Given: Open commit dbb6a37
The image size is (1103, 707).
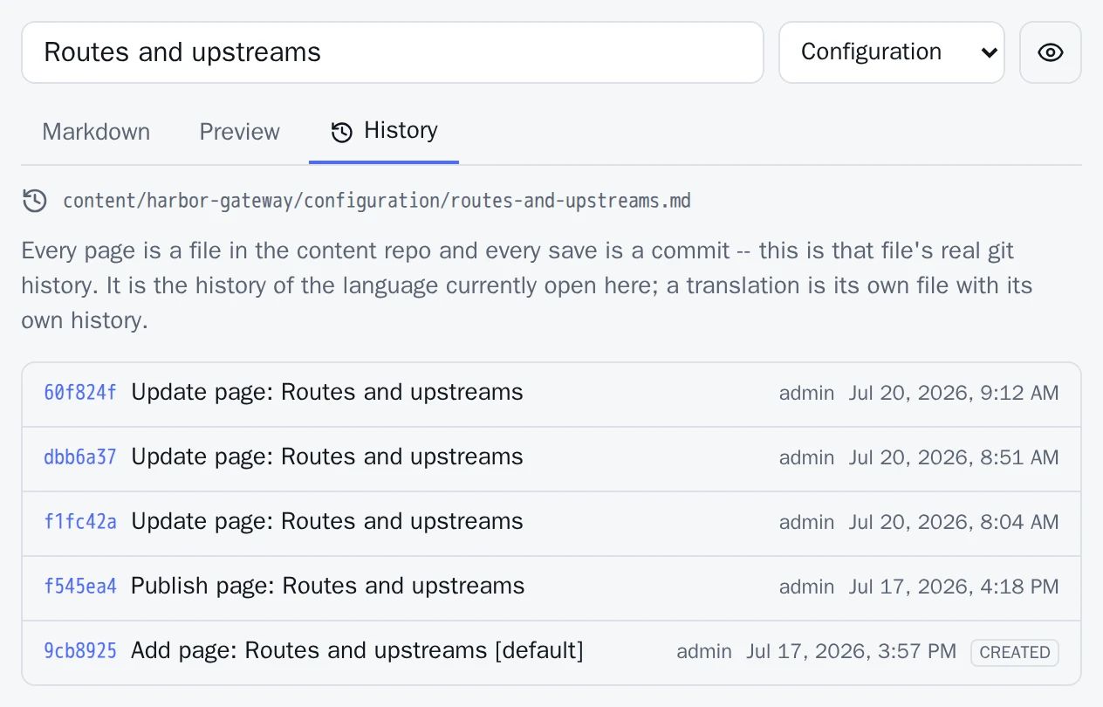Looking at the screenshot, I should coord(80,457).
